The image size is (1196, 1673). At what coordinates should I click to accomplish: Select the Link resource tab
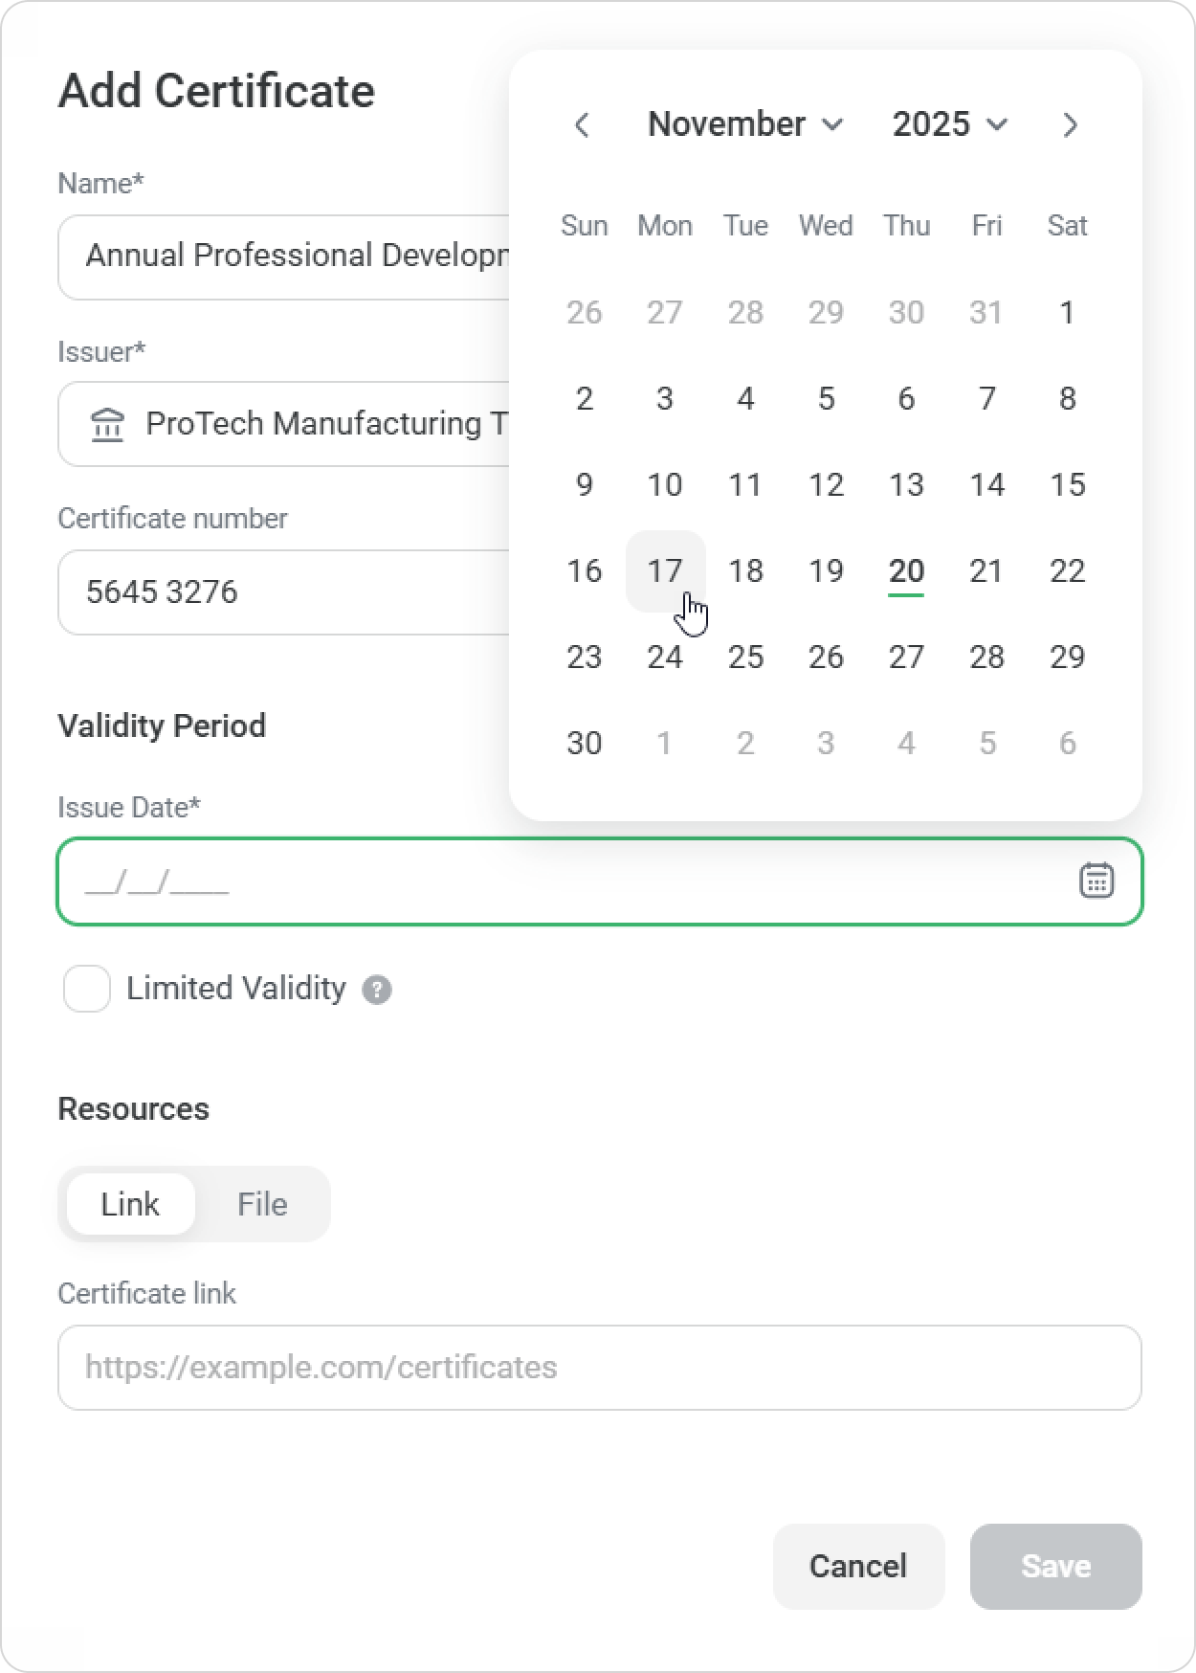coord(130,1204)
